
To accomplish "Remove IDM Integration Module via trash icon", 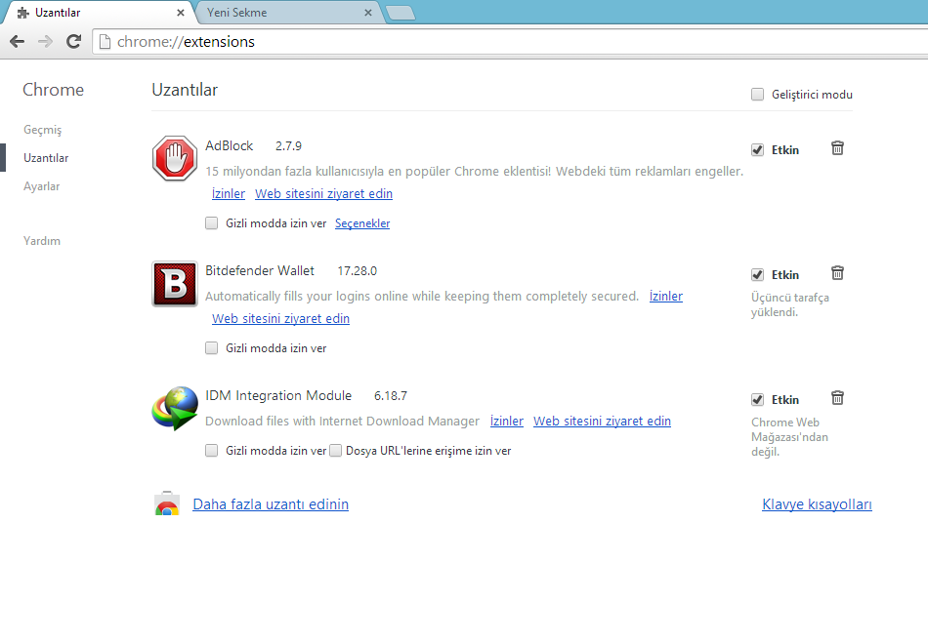I will tap(837, 397).
